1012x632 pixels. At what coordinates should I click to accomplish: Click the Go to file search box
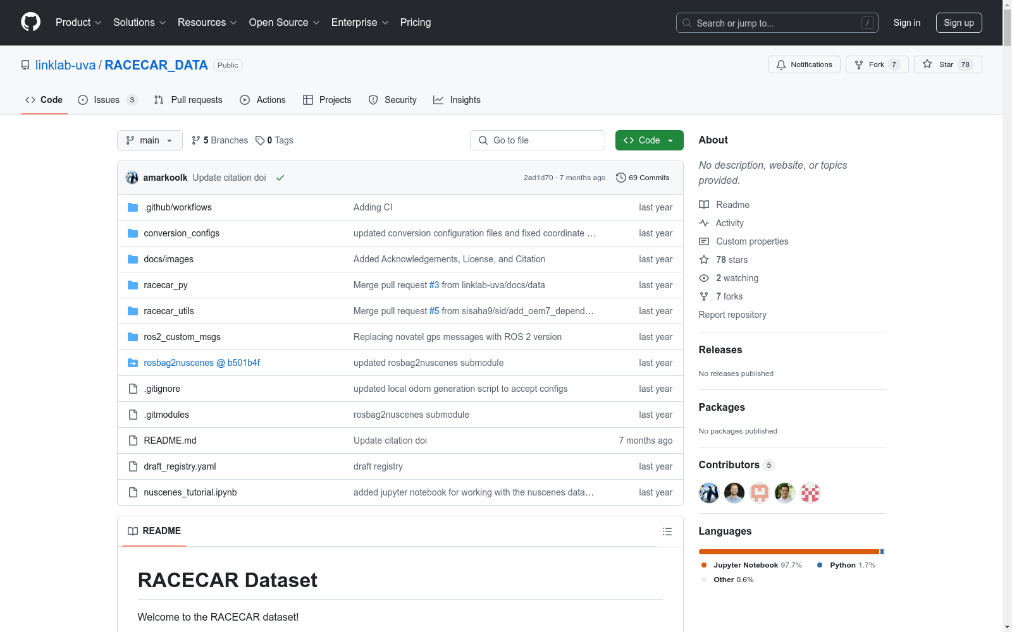point(538,140)
